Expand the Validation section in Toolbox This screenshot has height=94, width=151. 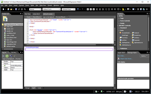click(124, 49)
